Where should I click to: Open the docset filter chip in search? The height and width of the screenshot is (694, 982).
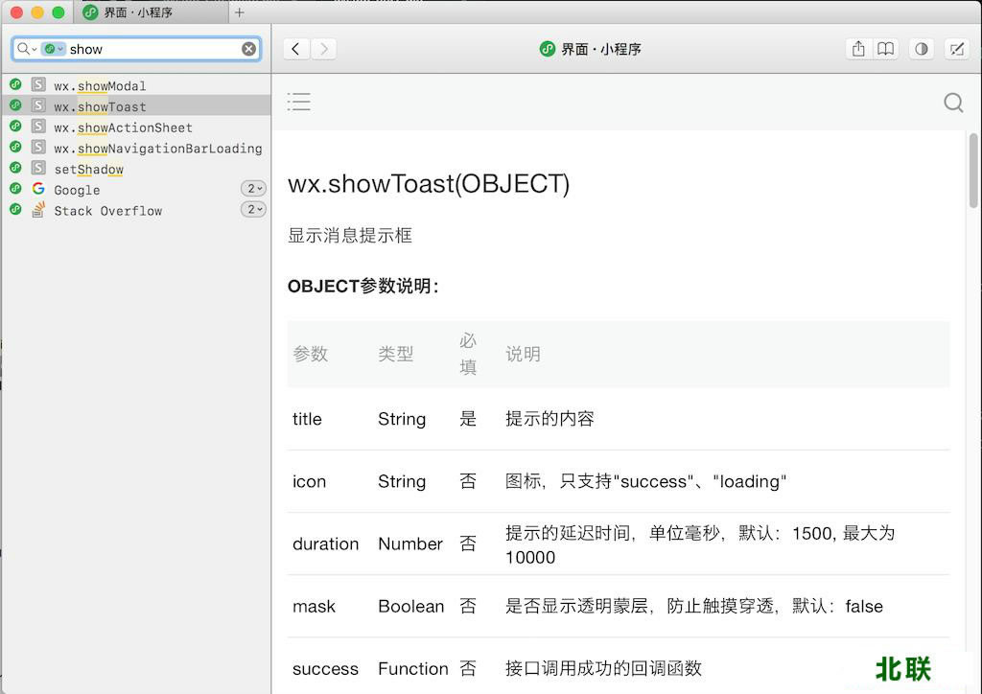tap(54, 49)
